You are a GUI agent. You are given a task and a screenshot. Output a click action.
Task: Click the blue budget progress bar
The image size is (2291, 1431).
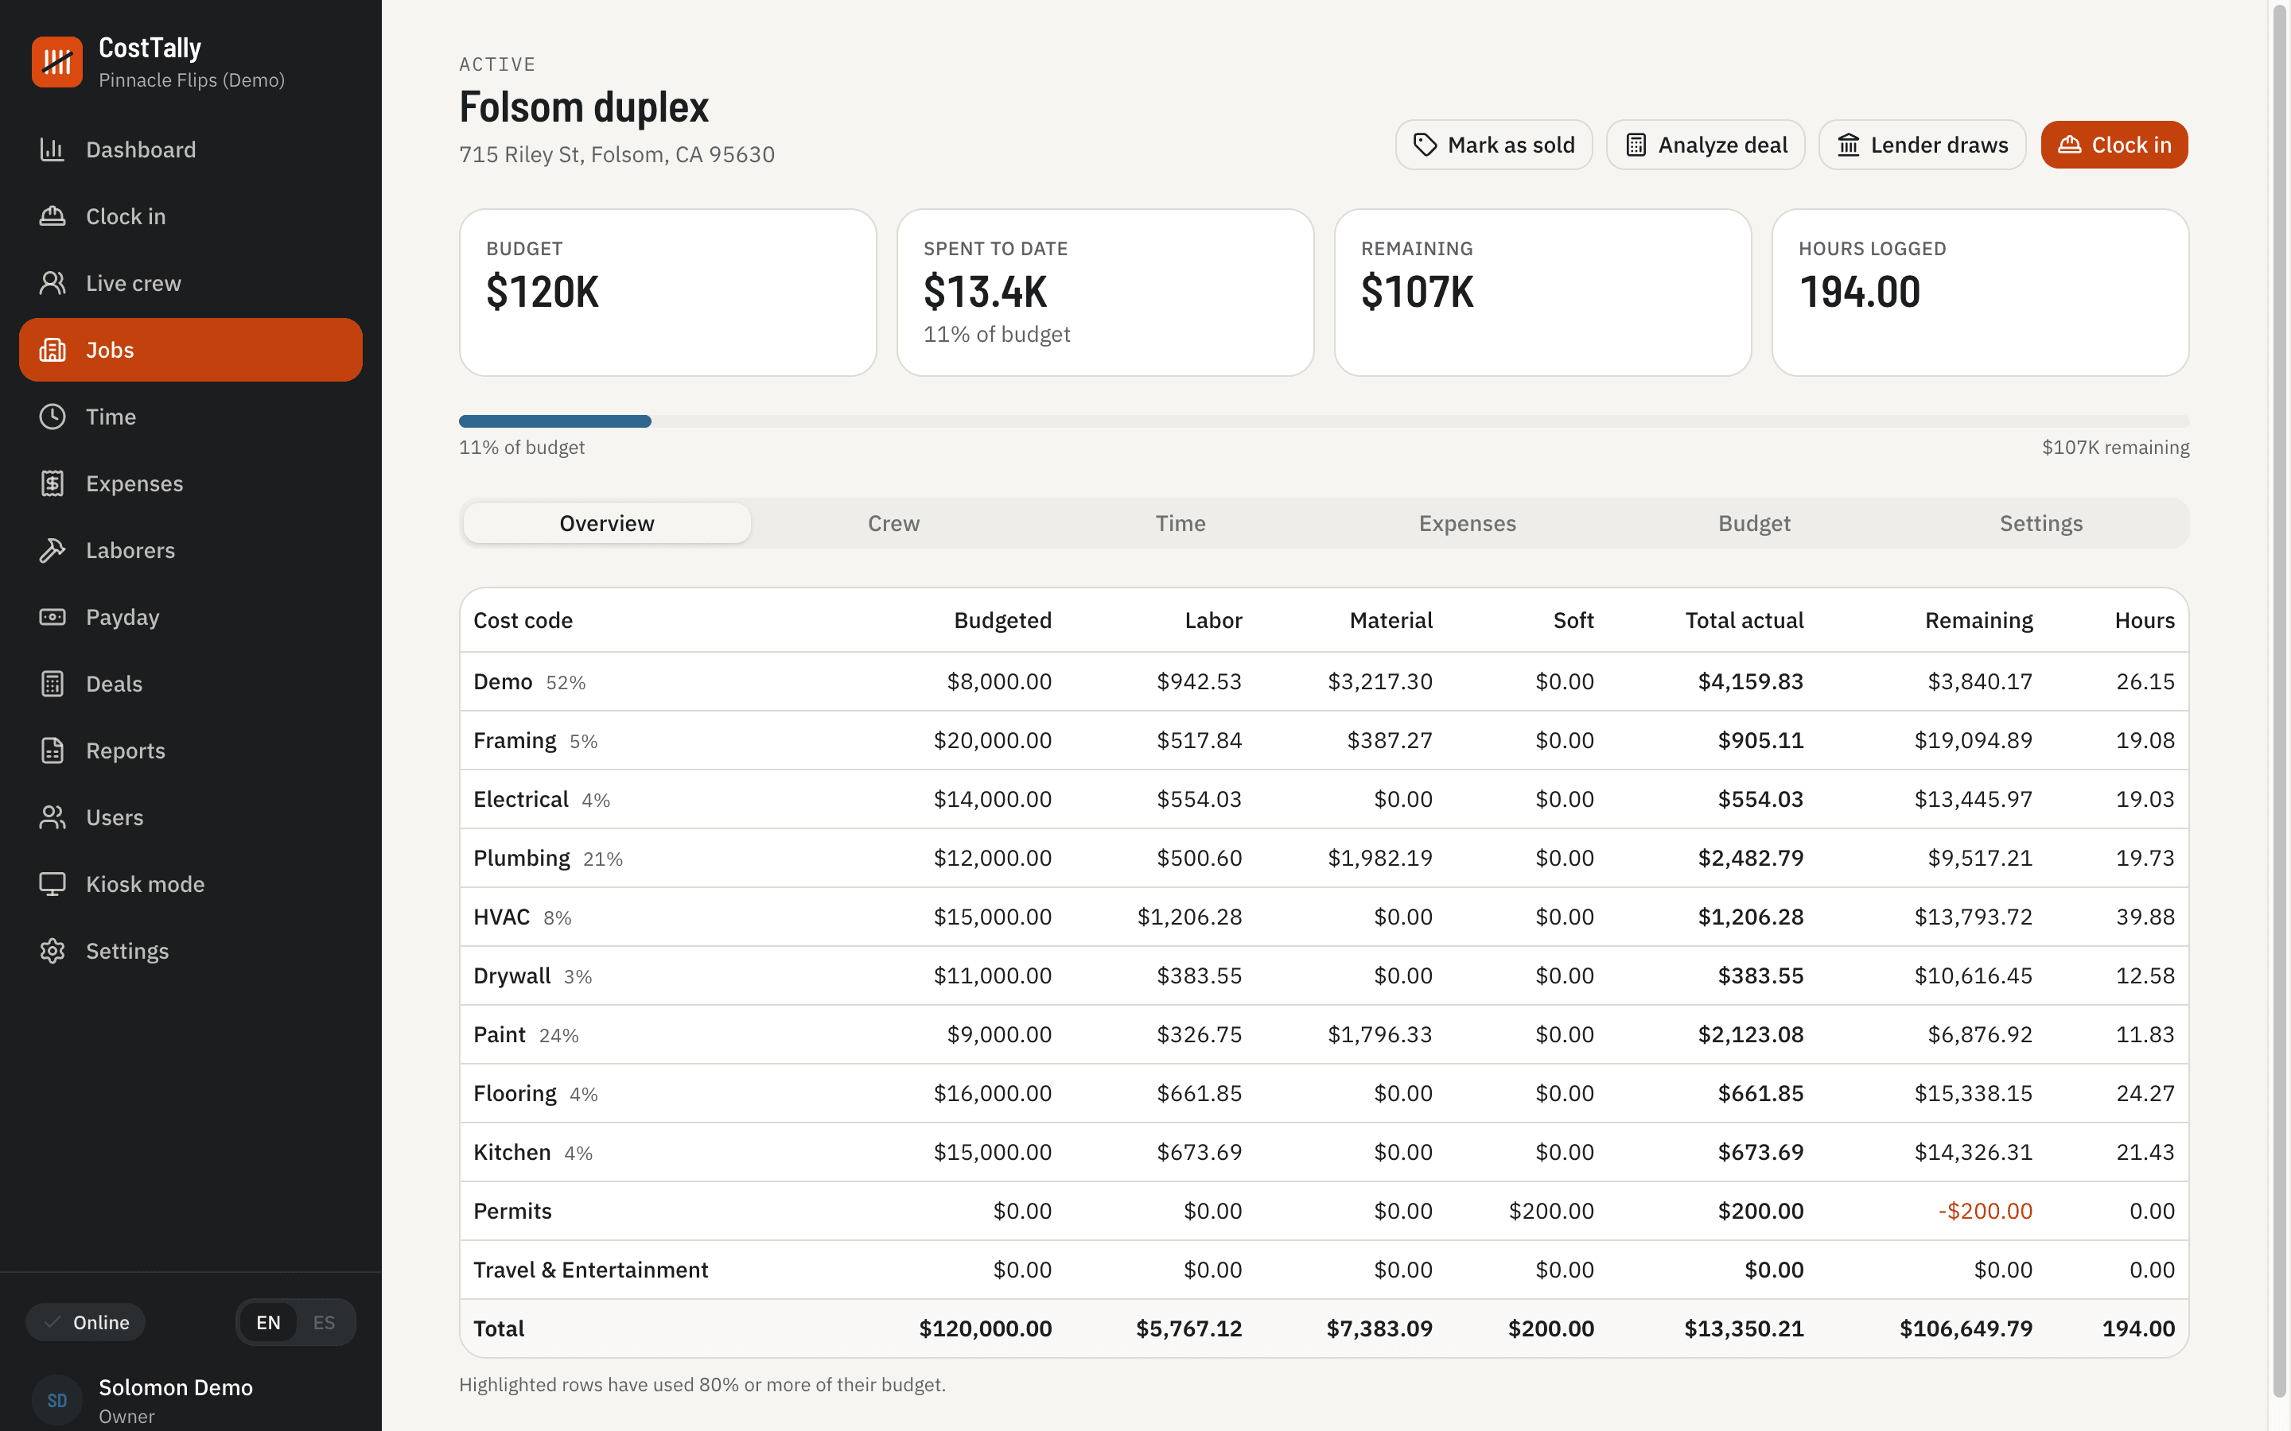click(554, 421)
